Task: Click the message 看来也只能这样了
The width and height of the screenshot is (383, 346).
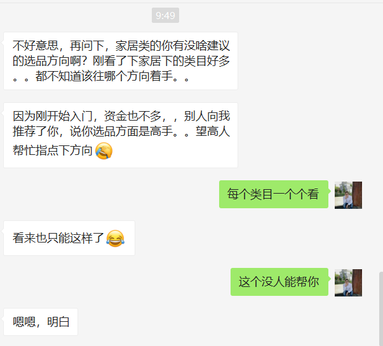Action: click(69, 238)
